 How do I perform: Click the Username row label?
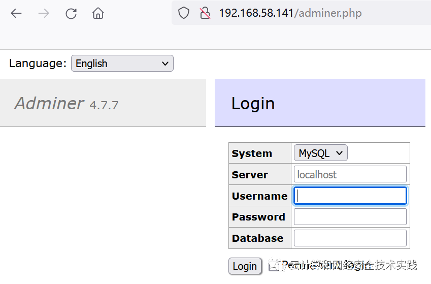point(259,196)
